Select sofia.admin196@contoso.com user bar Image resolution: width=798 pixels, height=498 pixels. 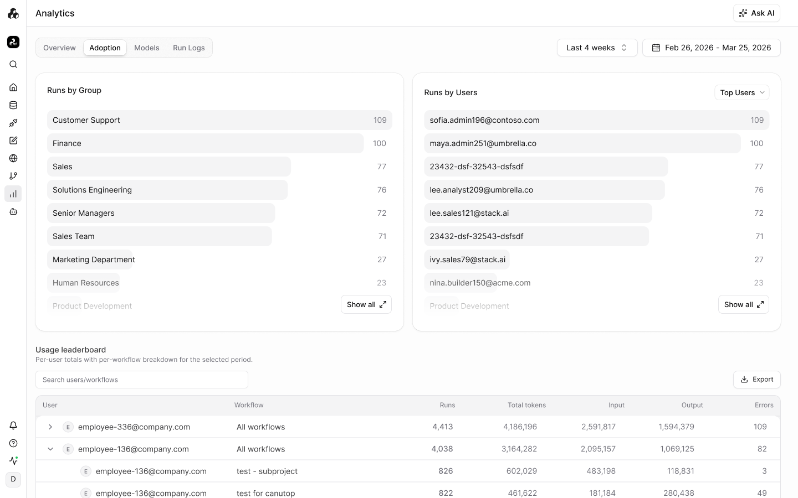(597, 120)
